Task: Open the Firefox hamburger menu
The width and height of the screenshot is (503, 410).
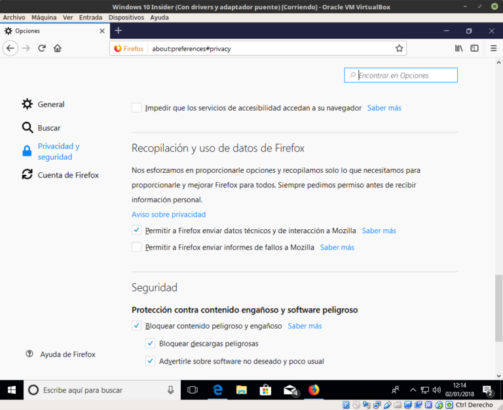Action: [493, 48]
